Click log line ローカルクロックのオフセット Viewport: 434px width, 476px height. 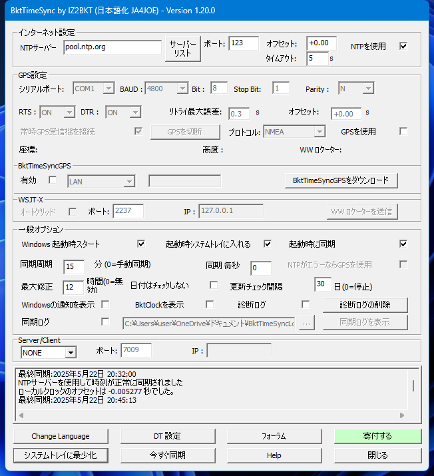[97, 391]
